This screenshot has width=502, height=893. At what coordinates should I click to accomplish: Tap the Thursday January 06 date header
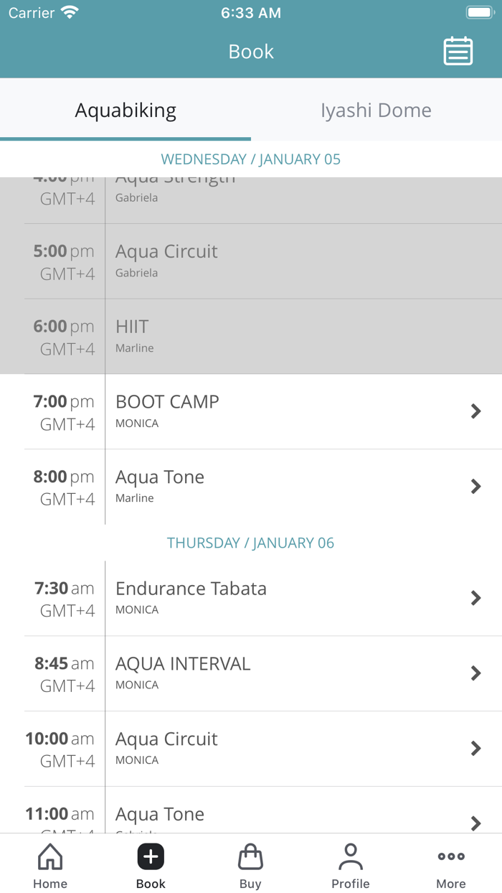[x=251, y=543]
